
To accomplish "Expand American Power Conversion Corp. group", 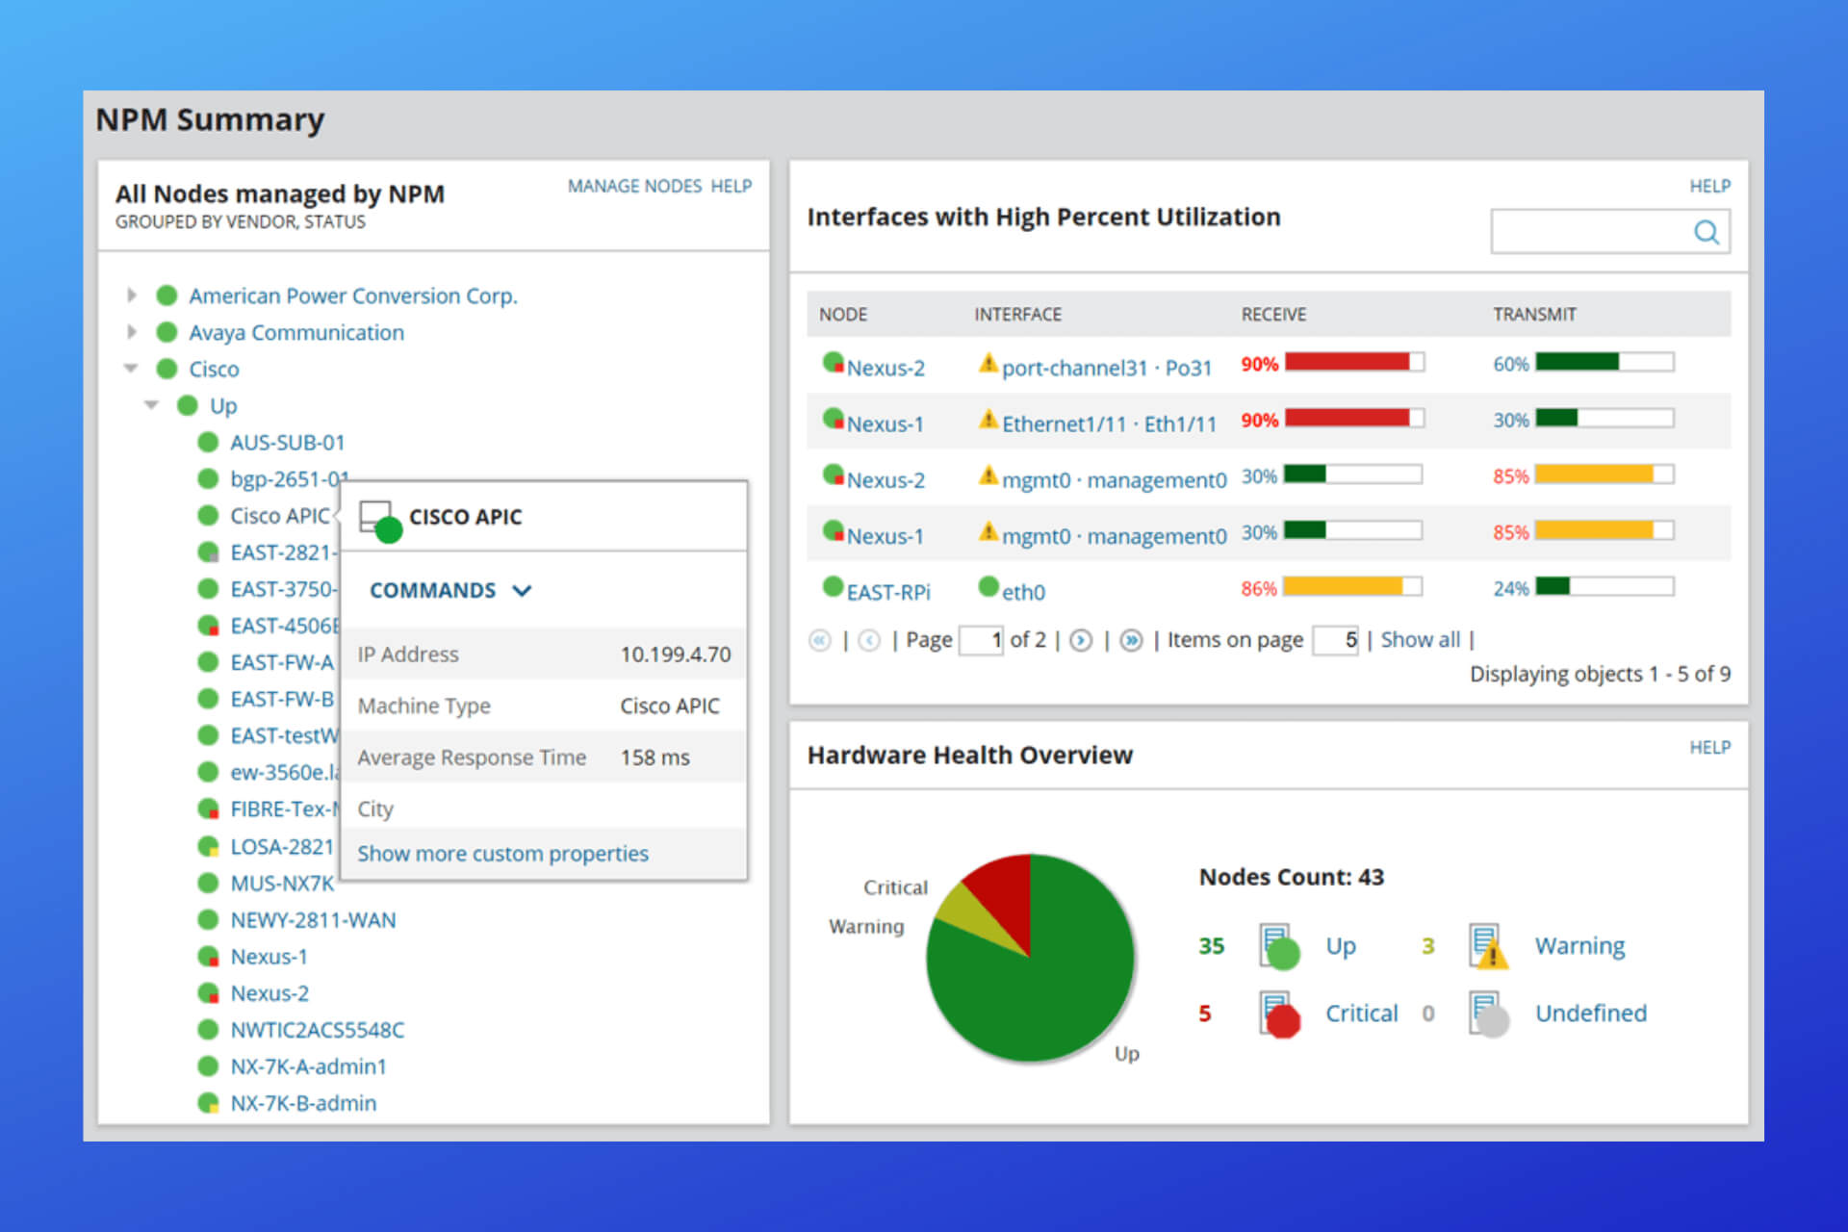I will click(x=132, y=295).
